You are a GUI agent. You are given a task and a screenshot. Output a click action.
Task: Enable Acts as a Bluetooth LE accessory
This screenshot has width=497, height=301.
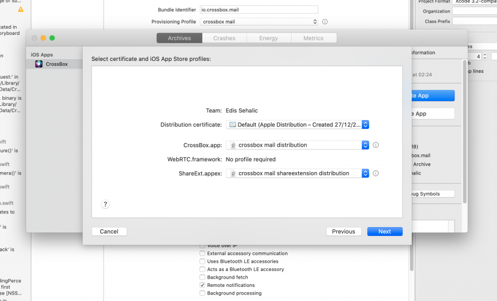[x=202, y=269]
